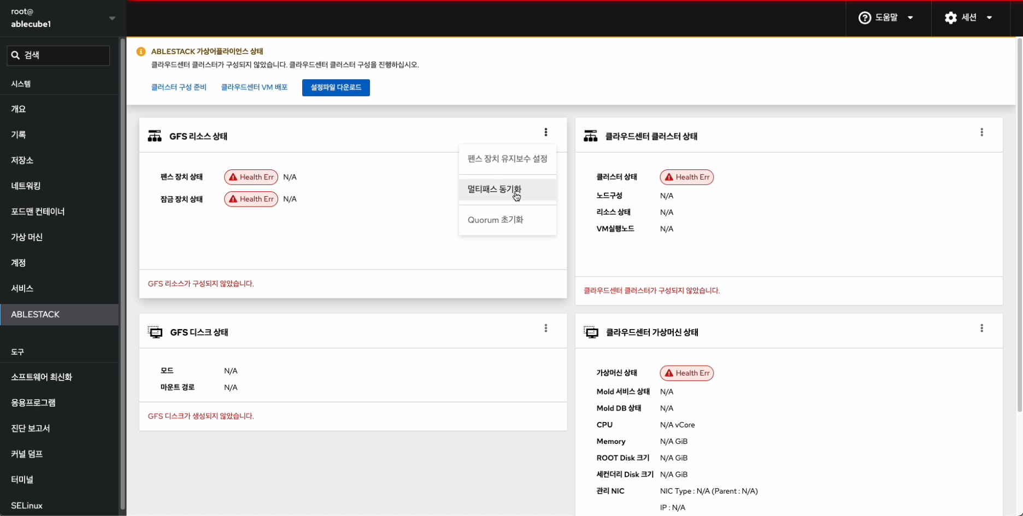Open 커널 덤프 page
Viewport: 1023px width, 516px height.
pos(59,454)
